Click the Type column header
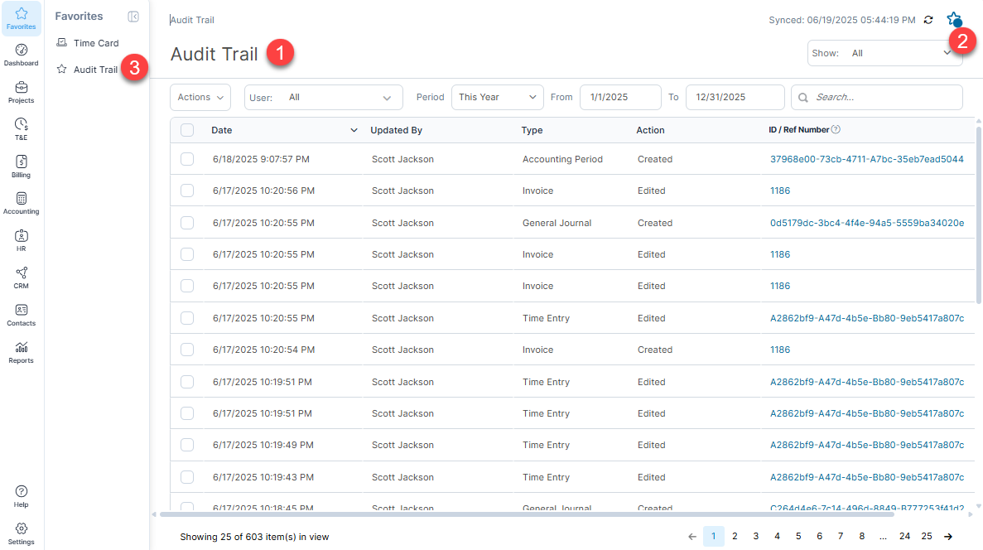 532,130
